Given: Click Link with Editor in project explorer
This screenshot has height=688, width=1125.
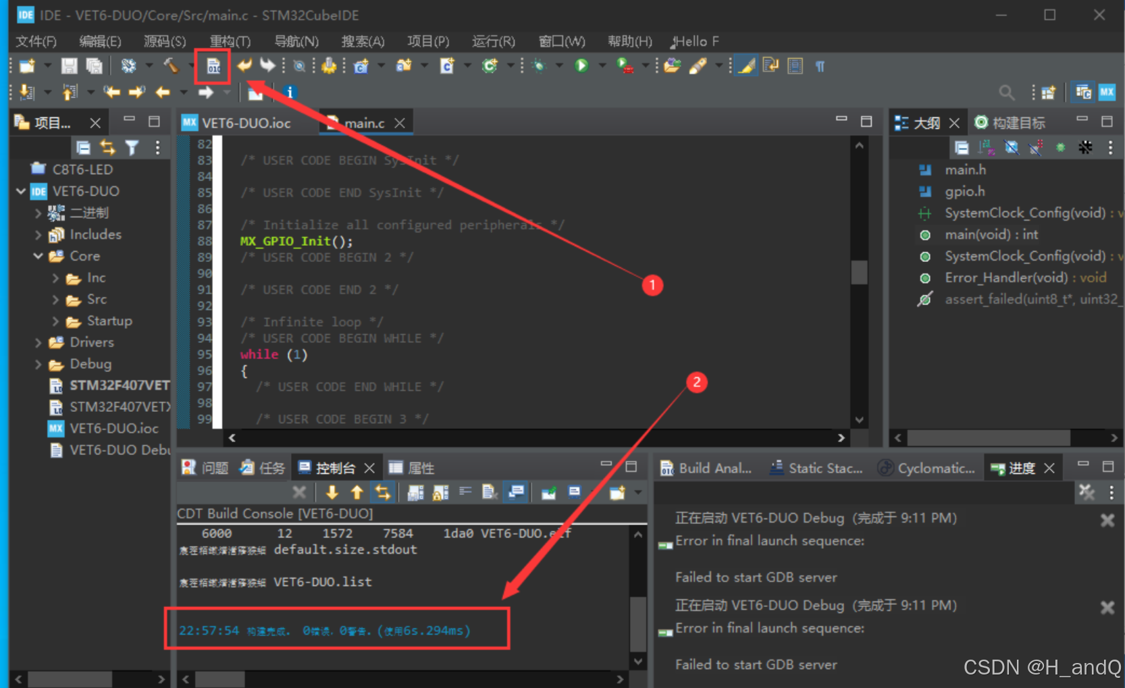Looking at the screenshot, I should (107, 147).
